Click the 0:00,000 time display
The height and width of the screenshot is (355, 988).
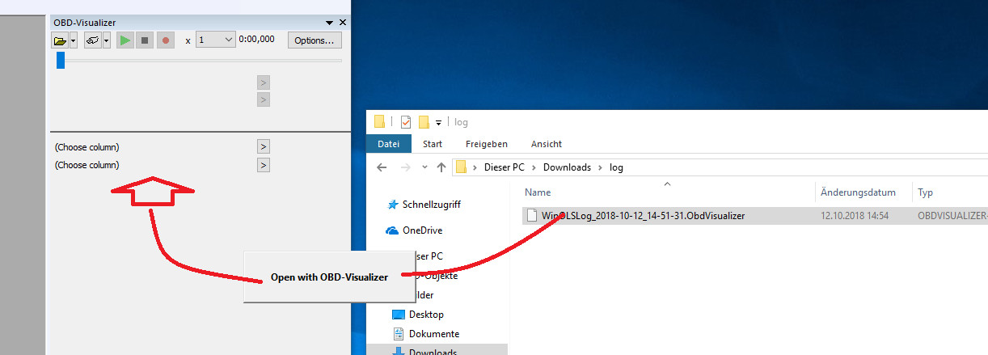pyautogui.click(x=257, y=39)
